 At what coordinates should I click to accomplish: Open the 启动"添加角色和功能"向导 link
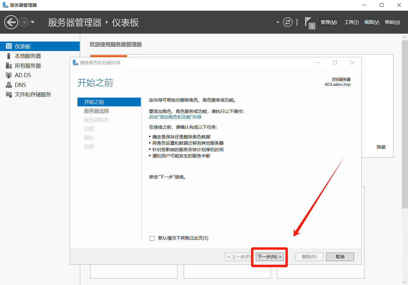pos(175,117)
